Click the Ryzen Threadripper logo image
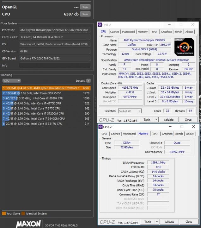 pyautogui.click(x=184, y=47)
